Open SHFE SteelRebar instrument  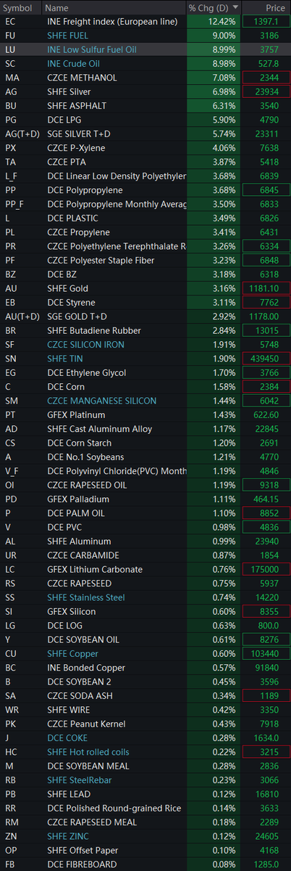click(x=80, y=780)
